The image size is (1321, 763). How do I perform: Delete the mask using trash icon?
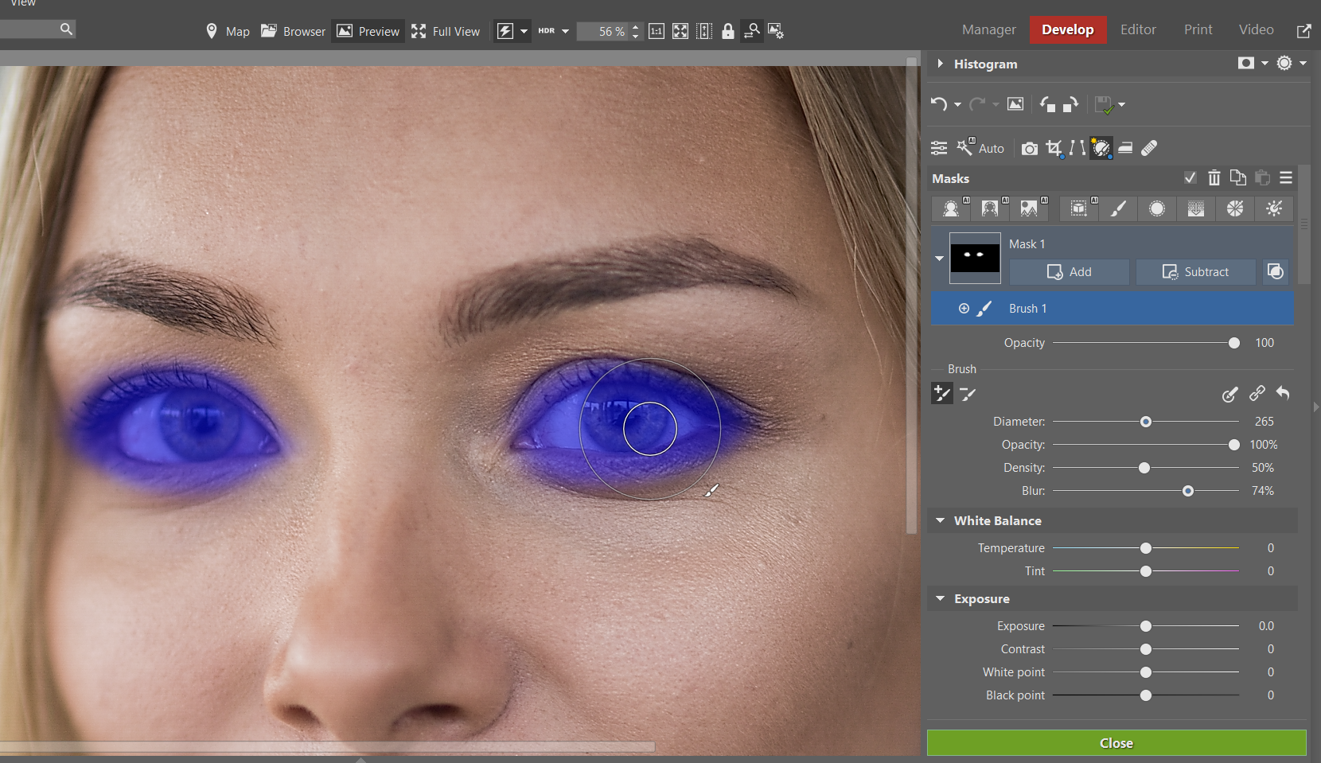(x=1214, y=178)
